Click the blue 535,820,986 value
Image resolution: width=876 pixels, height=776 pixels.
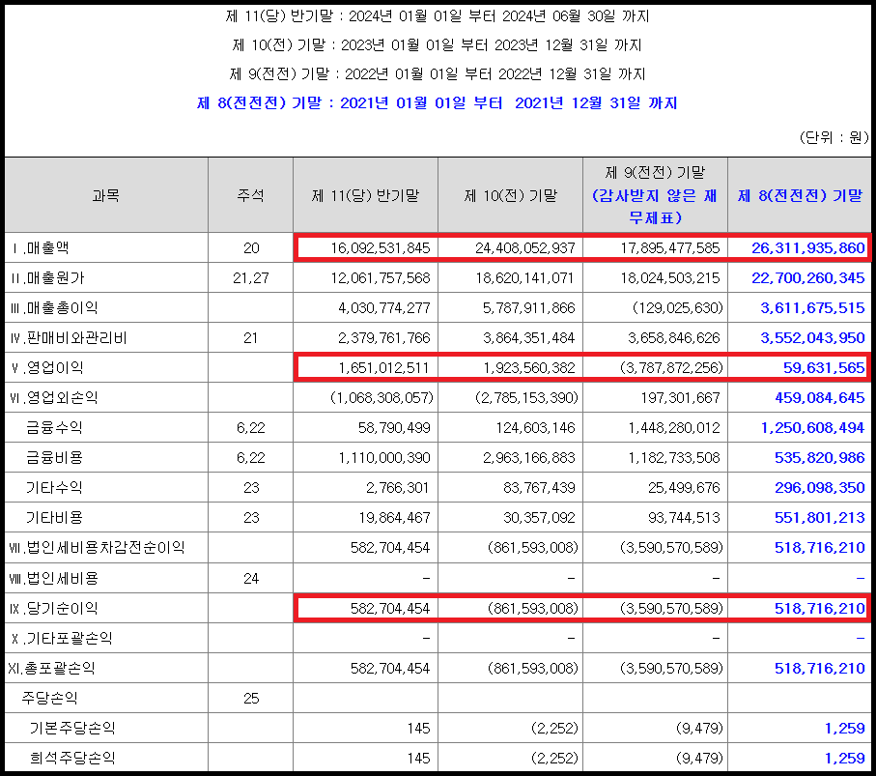click(x=820, y=458)
